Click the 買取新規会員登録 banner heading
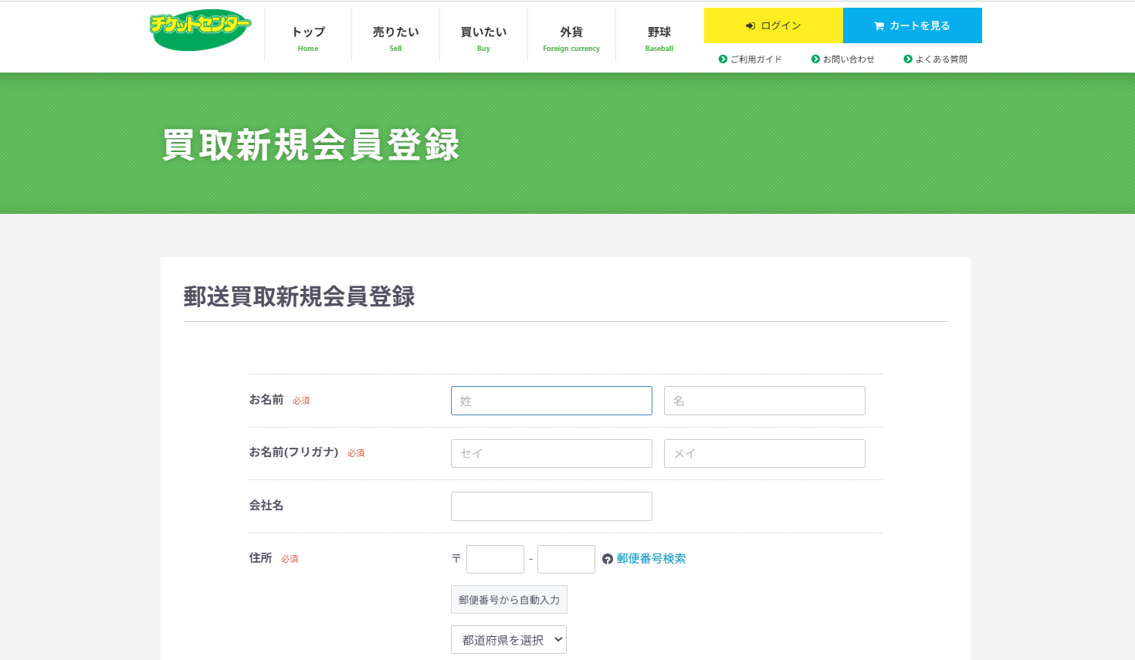 311,145
